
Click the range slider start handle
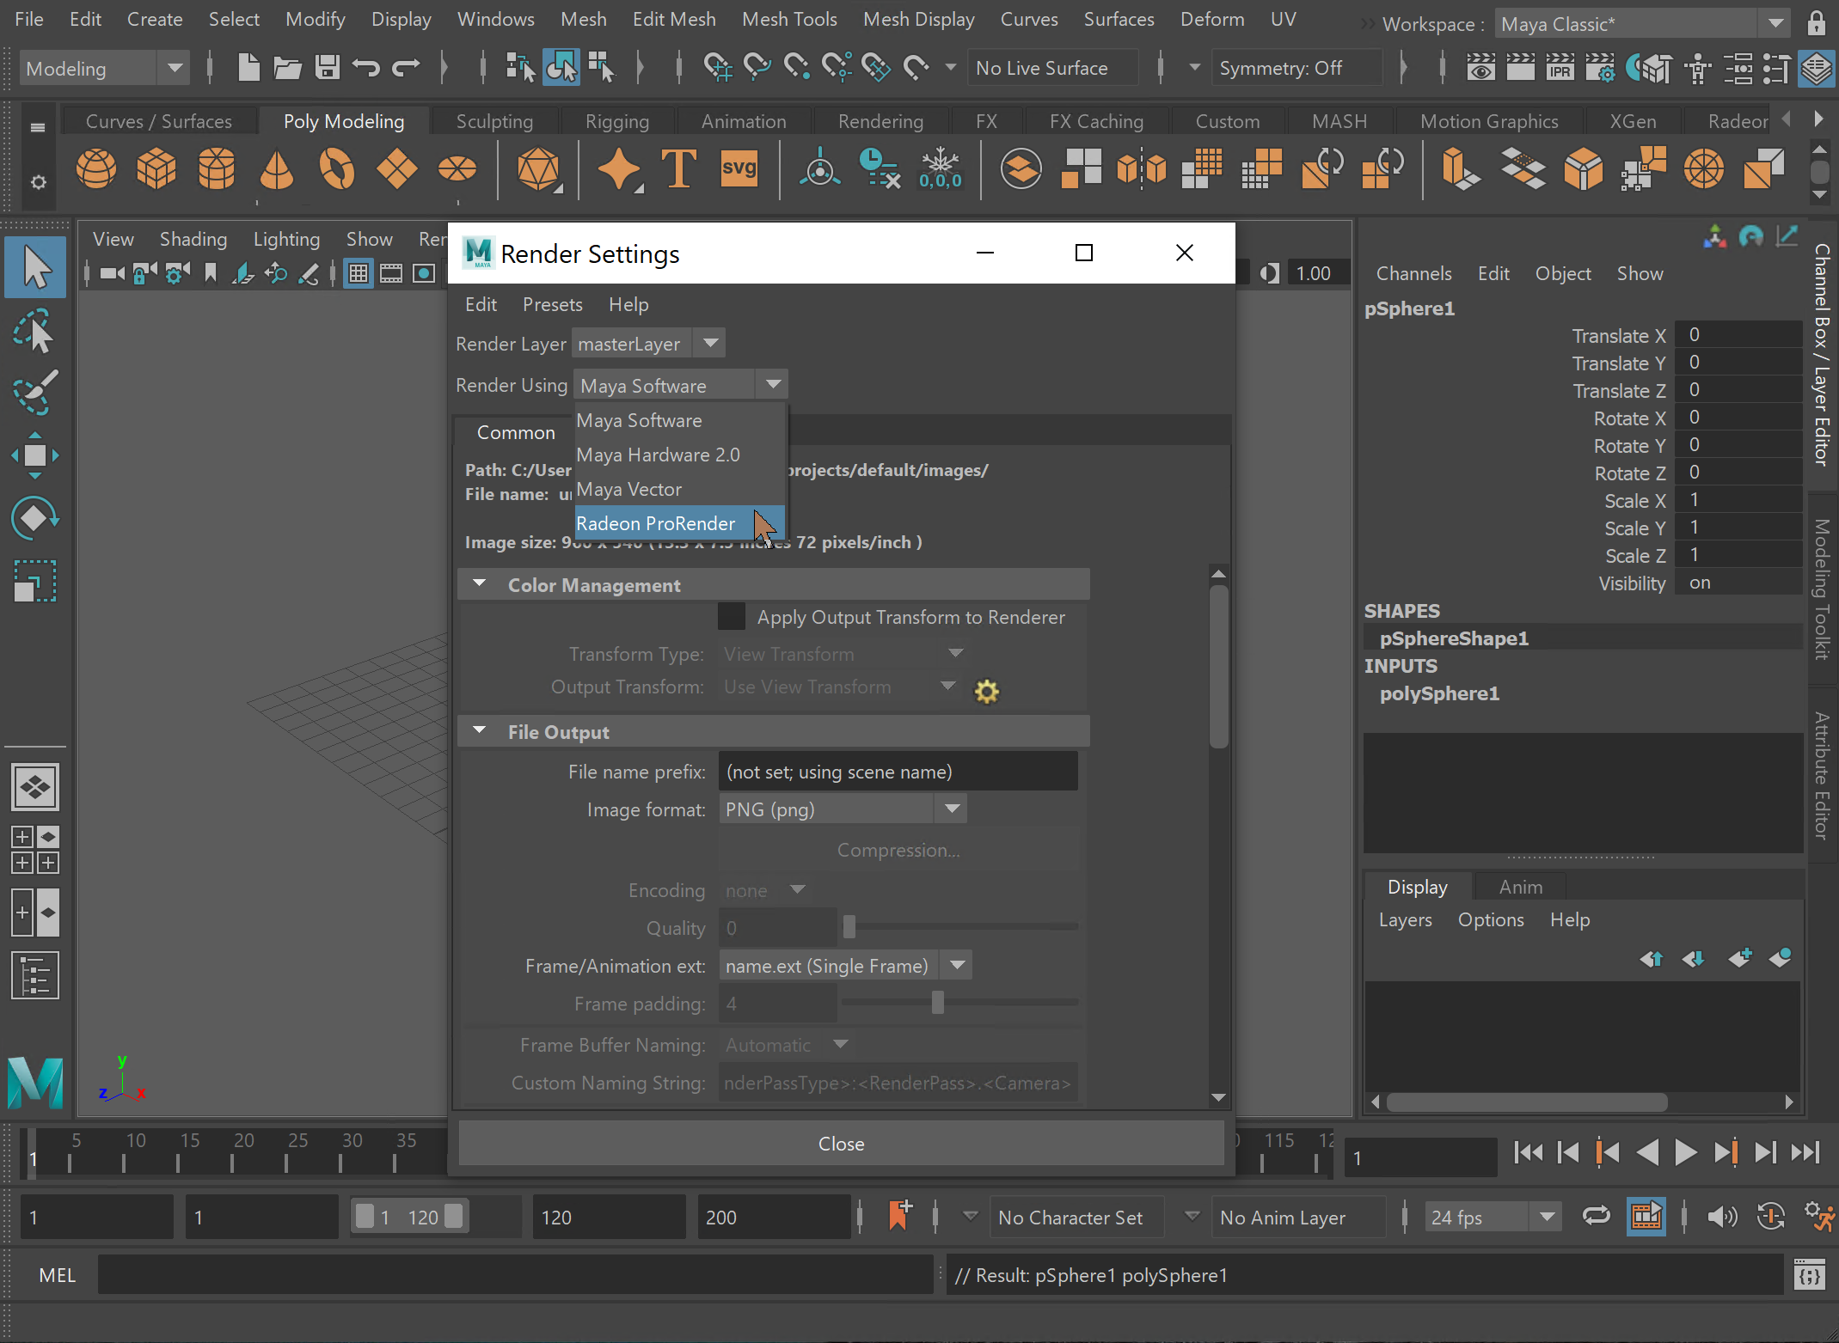click(365, 1216)
